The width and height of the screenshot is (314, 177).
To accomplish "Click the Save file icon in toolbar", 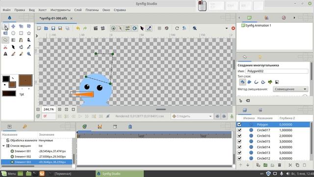I will (53, 29).
